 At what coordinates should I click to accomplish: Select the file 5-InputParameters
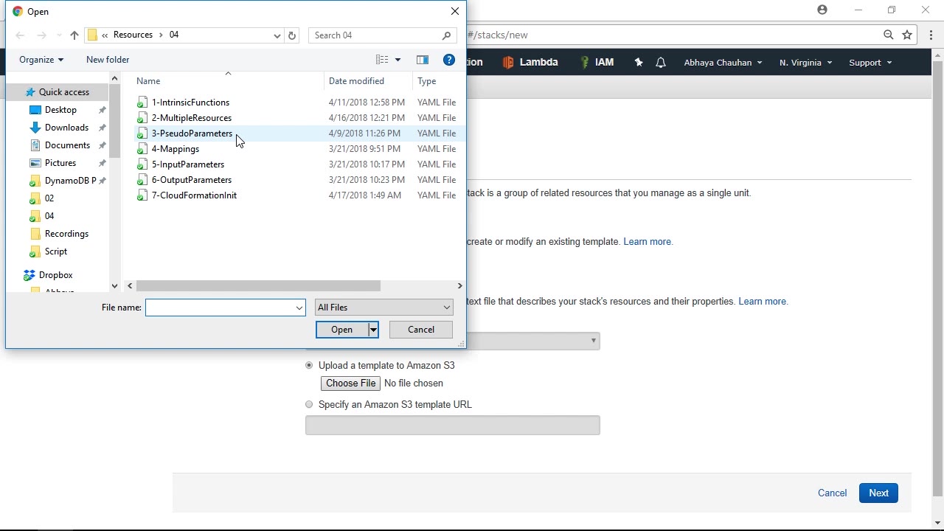coord(188,164)
